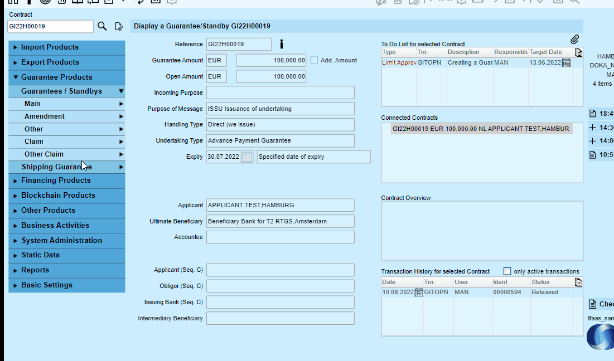Click the plus icon beside the 14:3 entry
Image resolution: width=614 pixels, height=361 pixels.
(592, 128)
